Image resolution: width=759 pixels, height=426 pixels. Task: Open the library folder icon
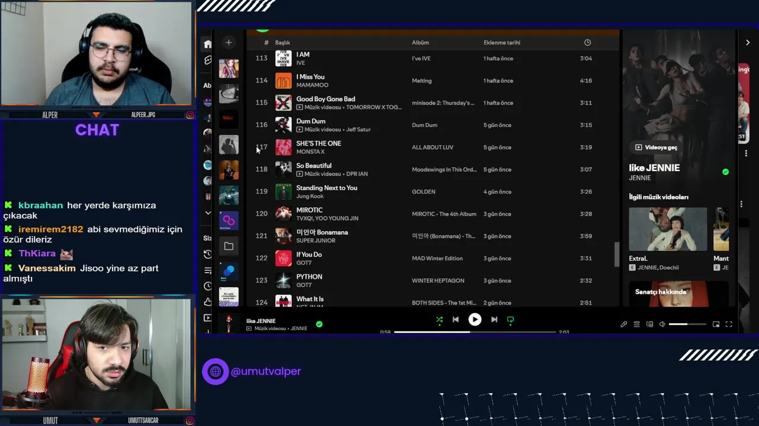[x=229, y=246]
